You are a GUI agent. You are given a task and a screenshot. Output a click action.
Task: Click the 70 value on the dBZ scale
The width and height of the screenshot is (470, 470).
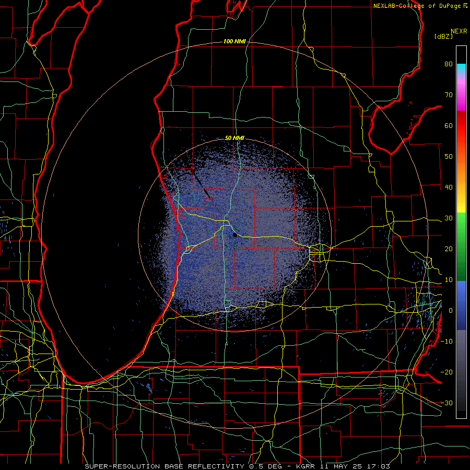[449, 95]
